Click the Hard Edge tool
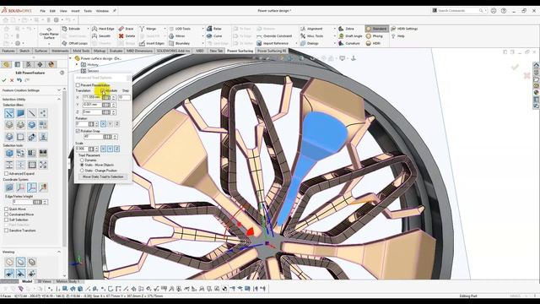This screenshot has height=304, width=540. click(103, 29)
